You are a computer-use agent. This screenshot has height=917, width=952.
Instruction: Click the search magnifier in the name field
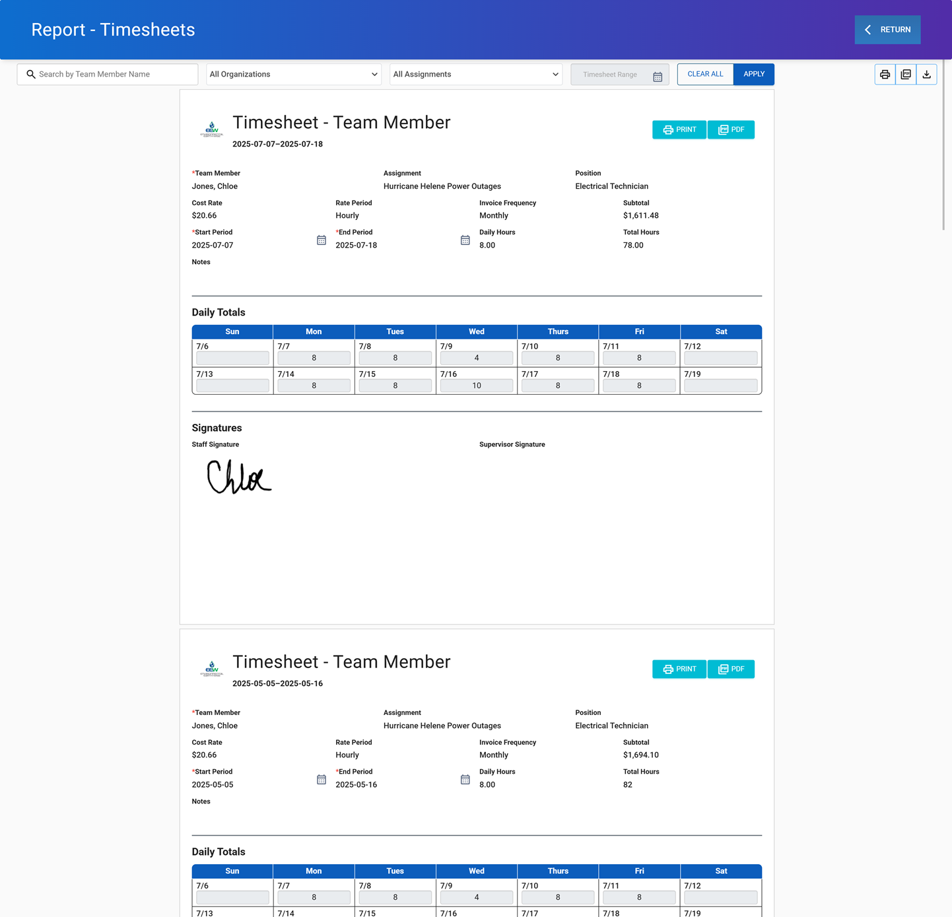31,74
